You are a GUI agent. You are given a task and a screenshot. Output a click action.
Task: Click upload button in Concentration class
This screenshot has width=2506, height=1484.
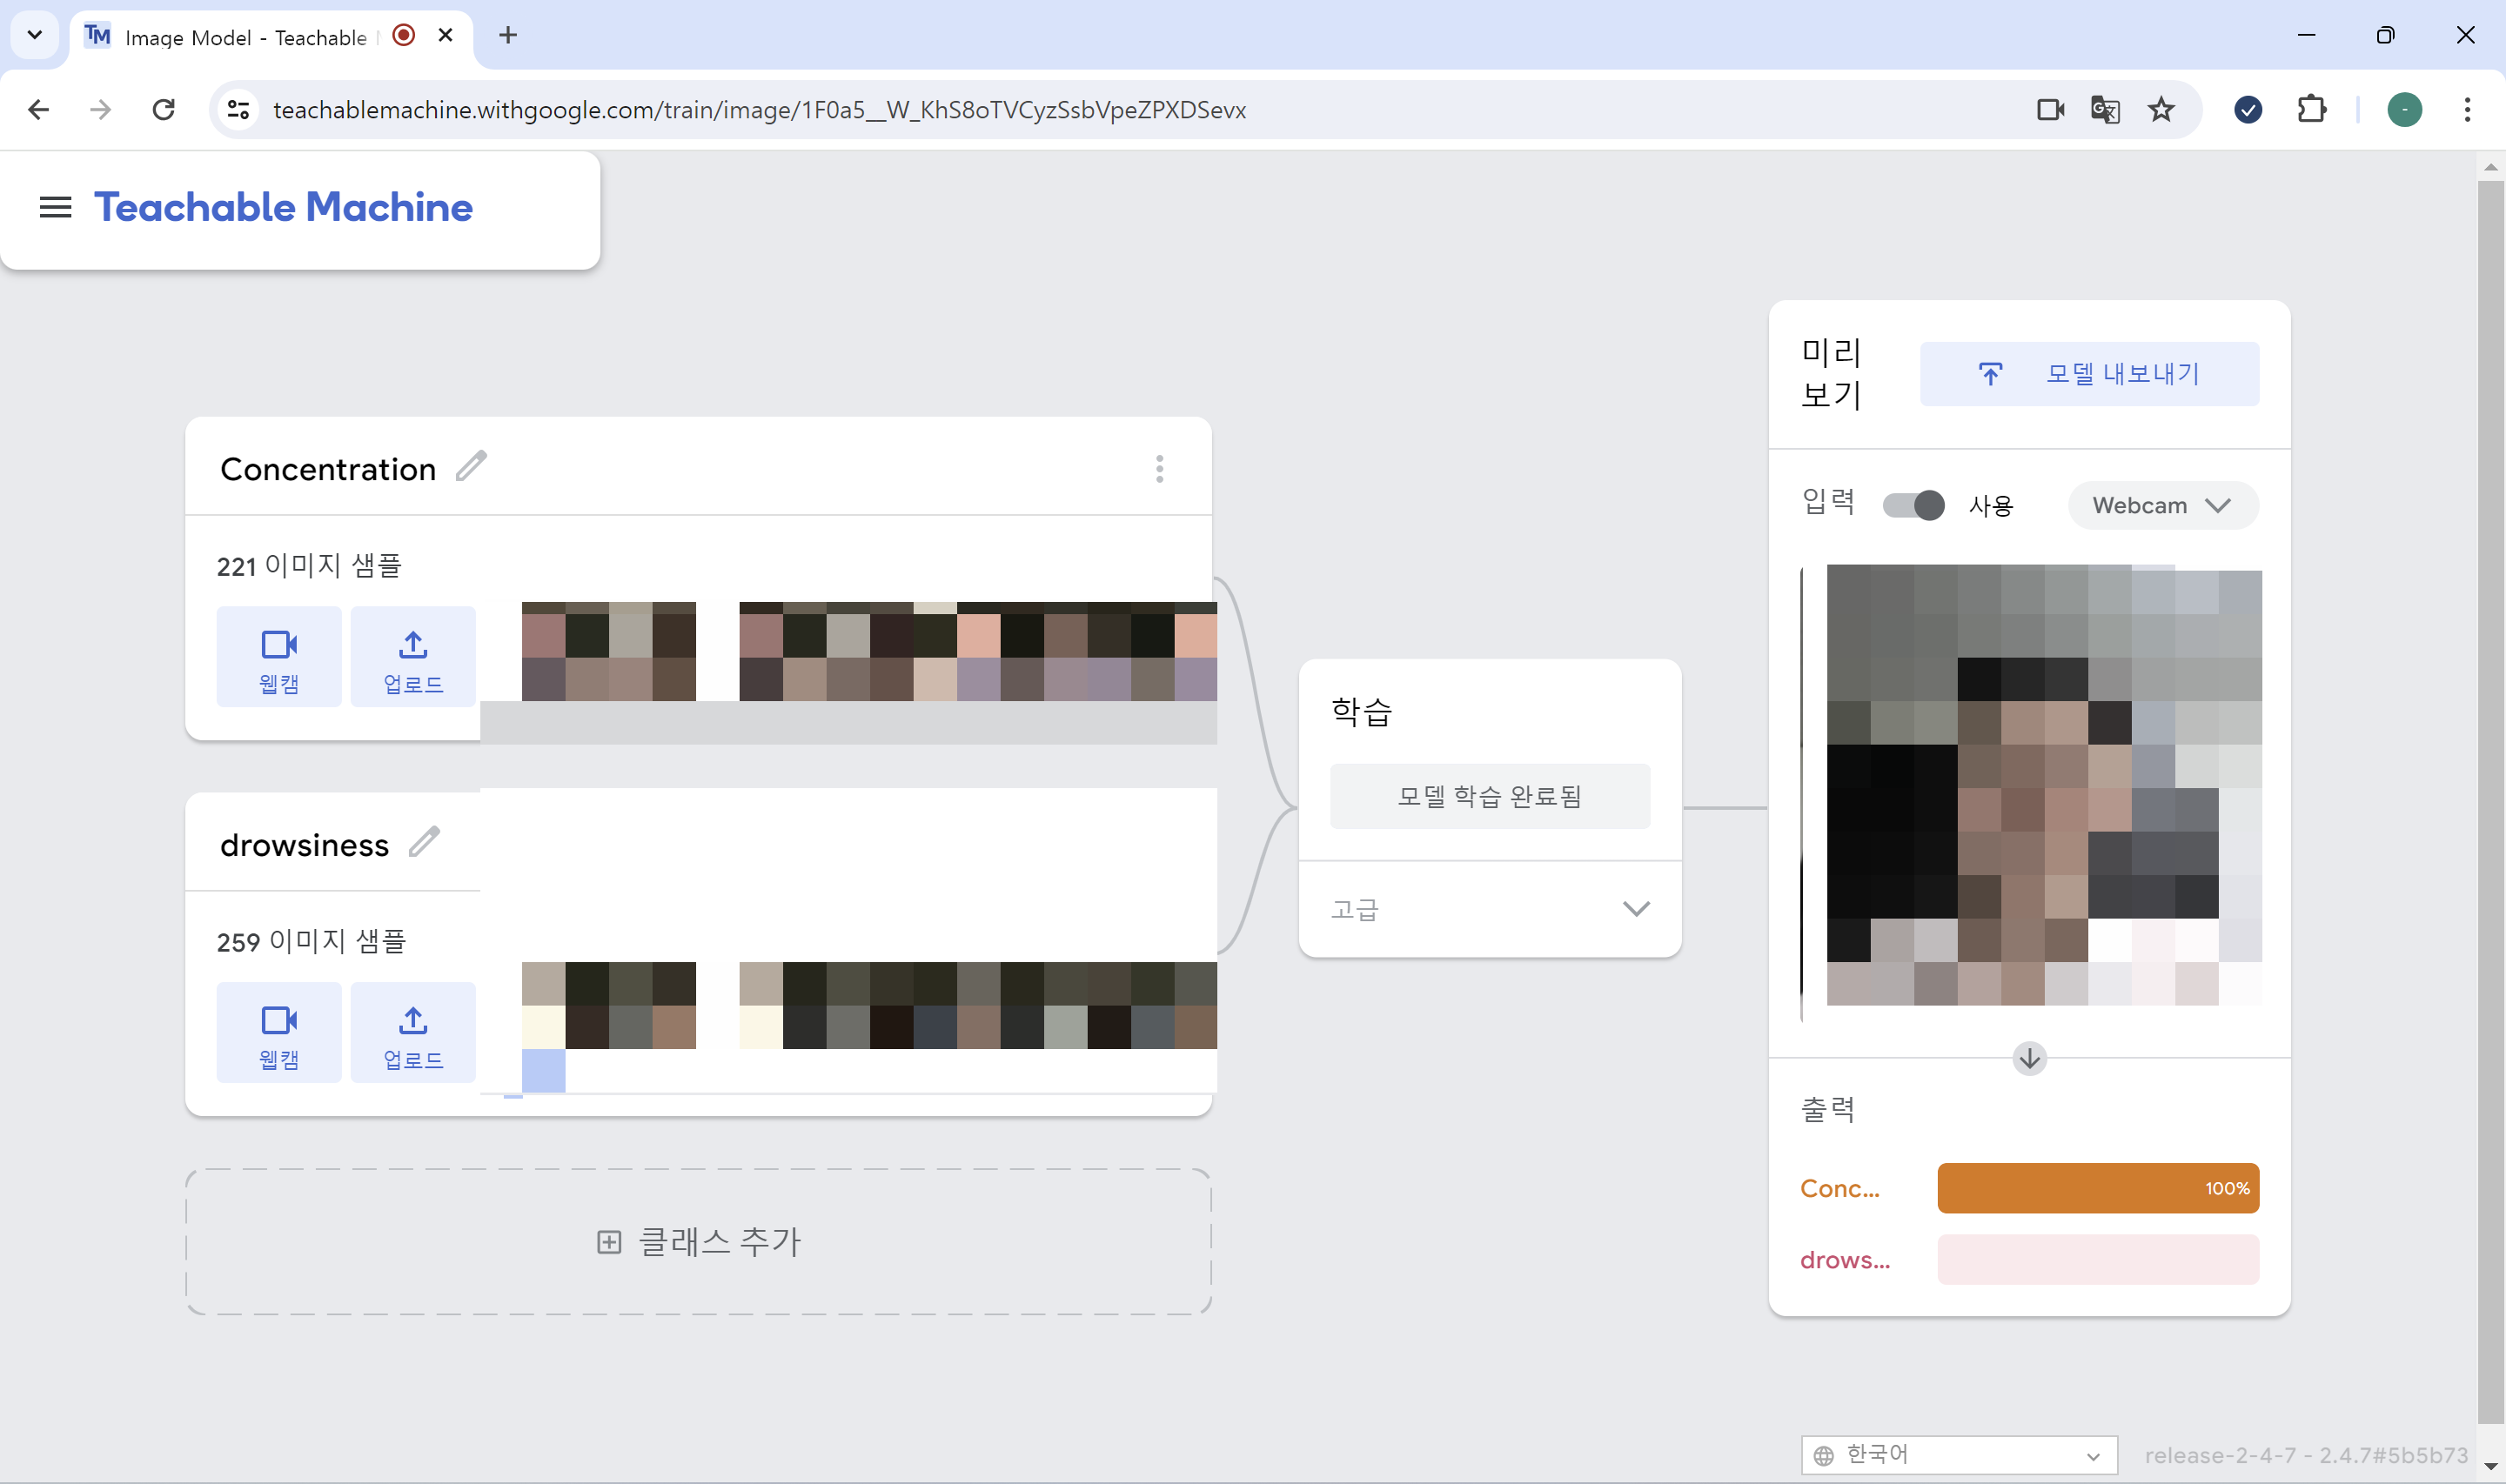point(413,657)
